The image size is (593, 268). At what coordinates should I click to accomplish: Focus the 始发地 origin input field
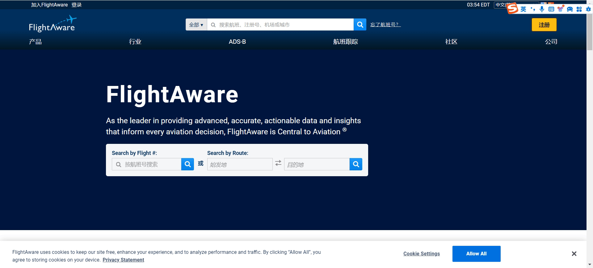pos(240,164)
